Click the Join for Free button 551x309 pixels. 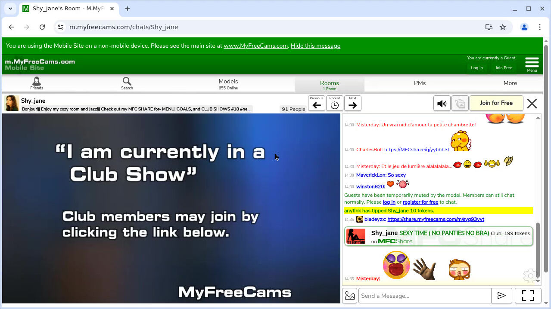point(496,103)
